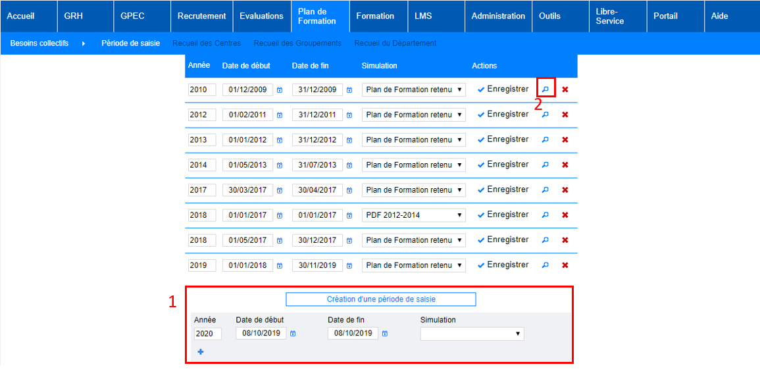Open the Recrutement menu

tap(201, 16)
